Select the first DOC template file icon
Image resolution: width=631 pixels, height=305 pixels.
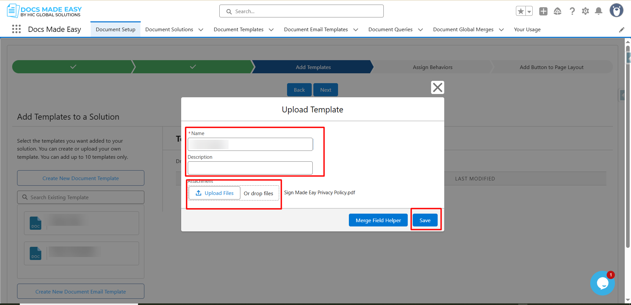point(36,223)
